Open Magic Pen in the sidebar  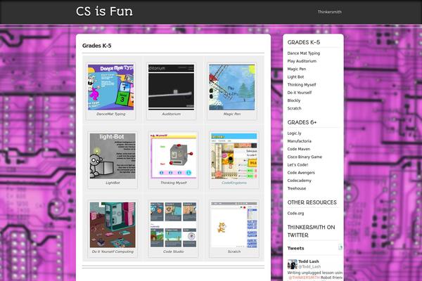[x=296, y=69]
